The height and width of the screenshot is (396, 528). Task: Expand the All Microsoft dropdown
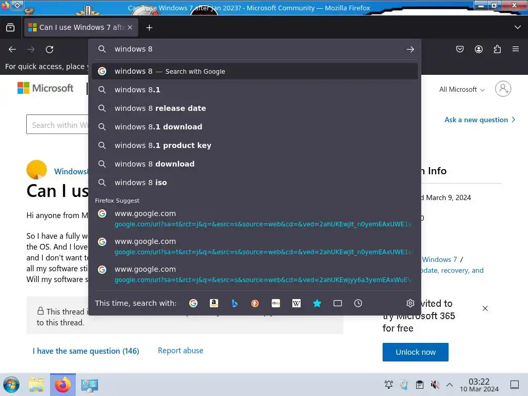click(x=461, y=90)
